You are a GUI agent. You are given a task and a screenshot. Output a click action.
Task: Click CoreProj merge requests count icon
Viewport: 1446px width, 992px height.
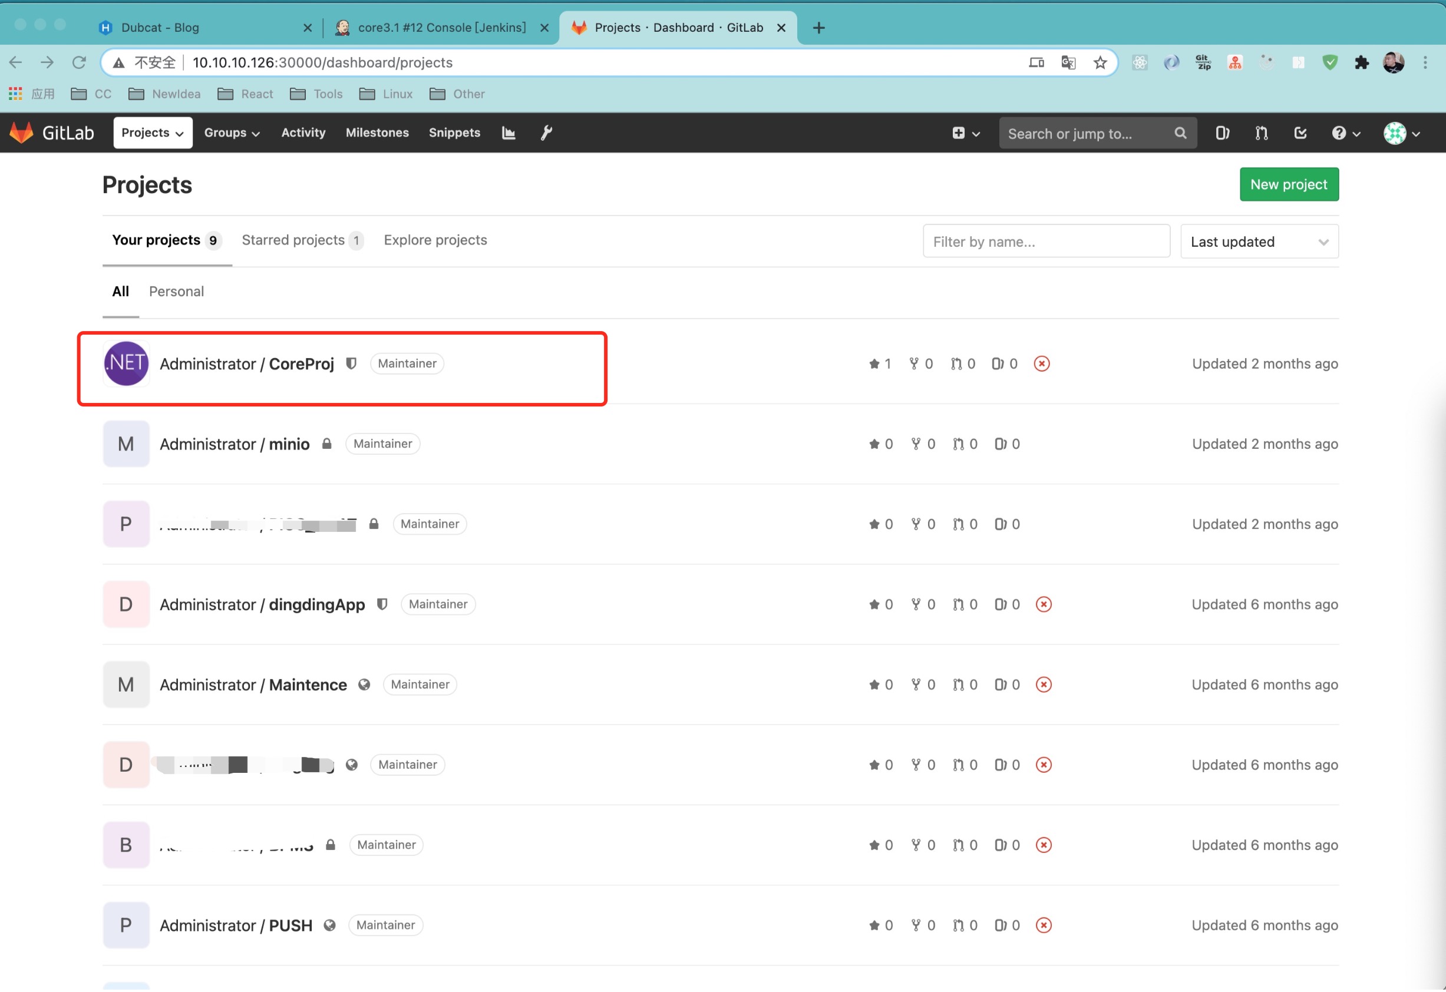click(x=956, y=364)
